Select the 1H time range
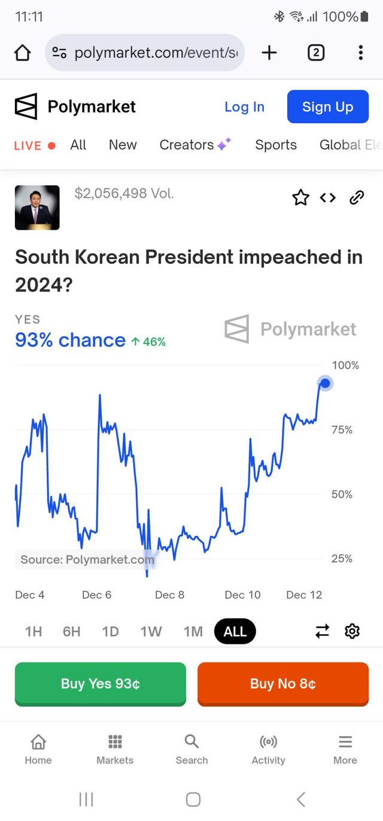Viewport: 383px width, 821px height. click(34, 631)
